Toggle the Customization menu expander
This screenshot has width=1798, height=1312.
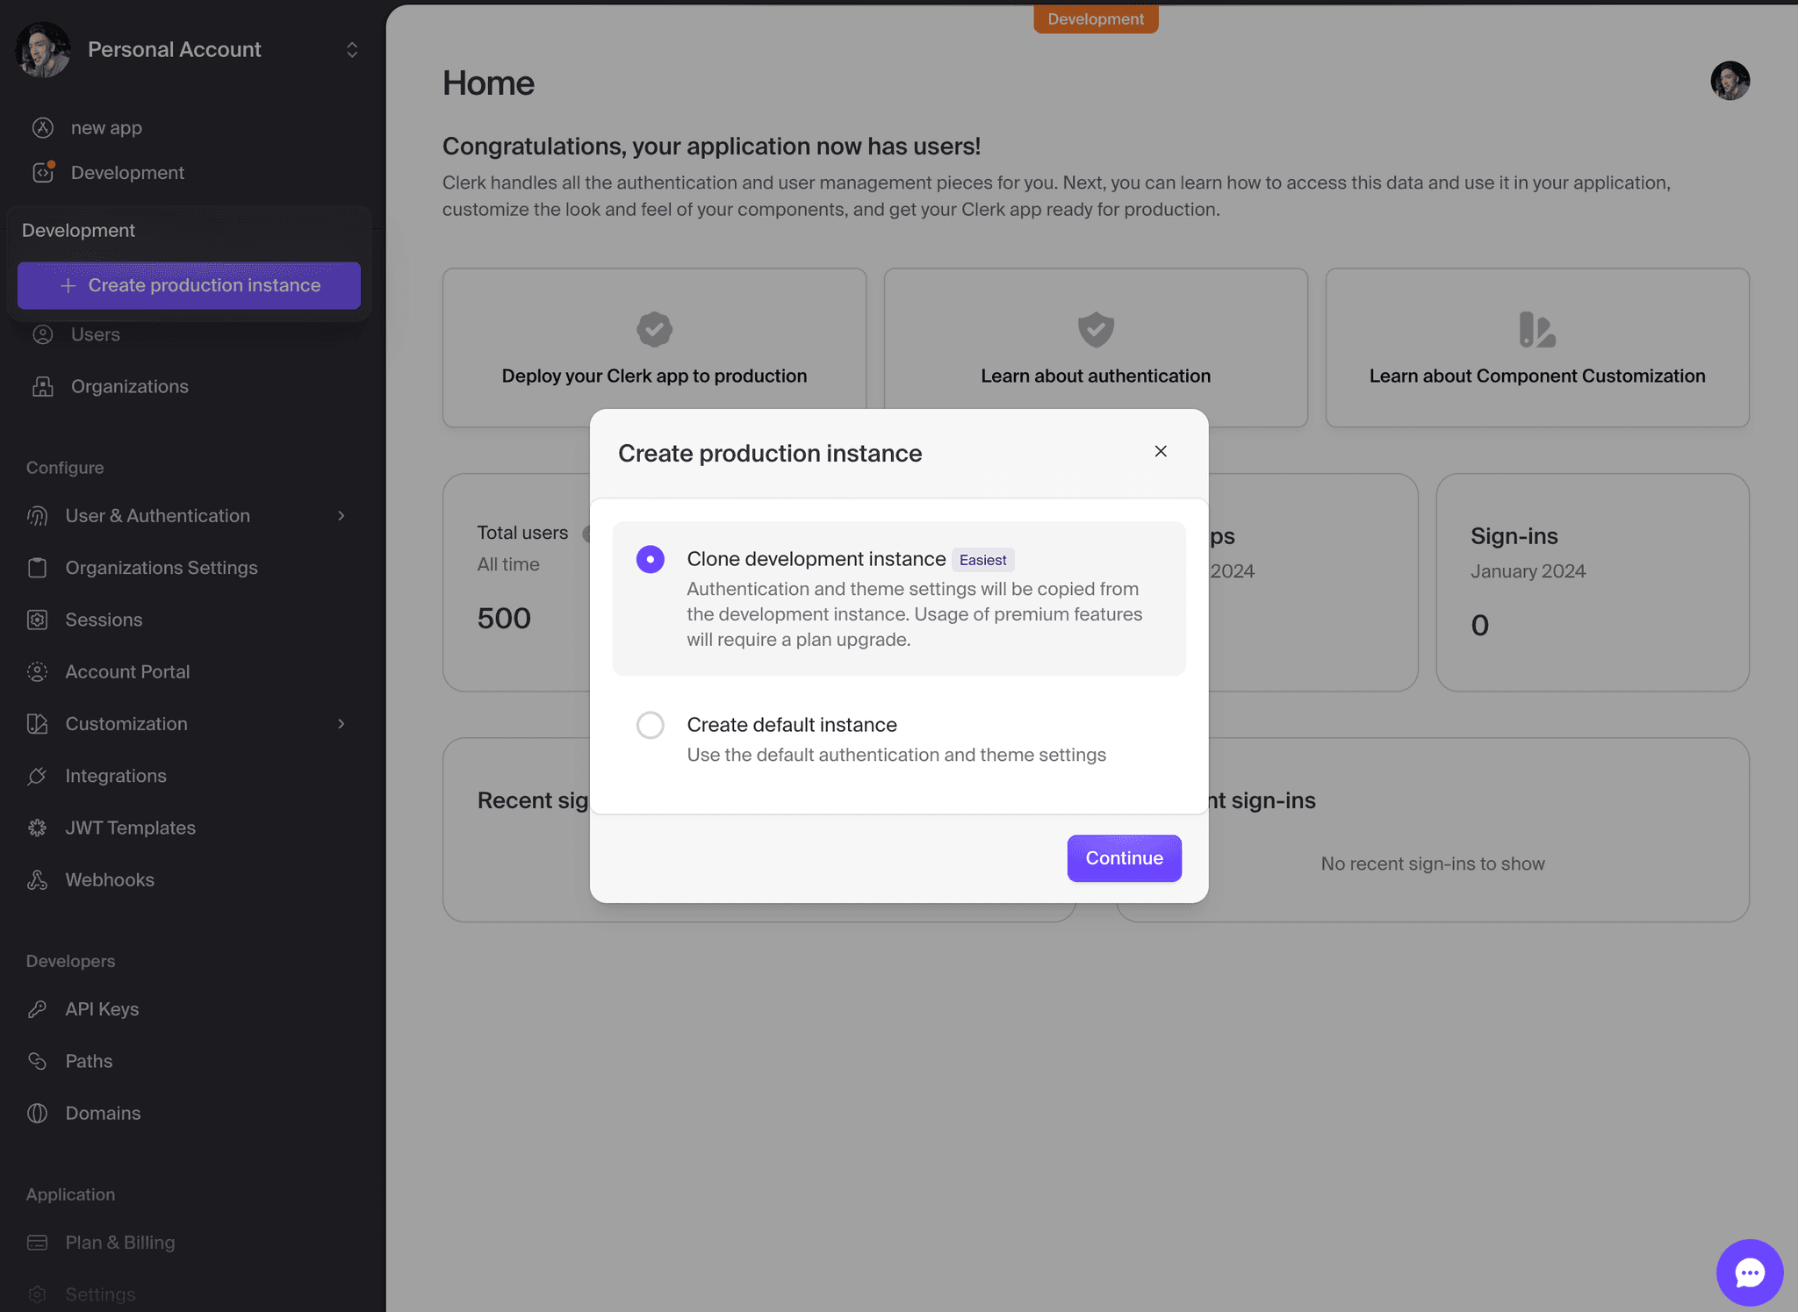point(339,723)
